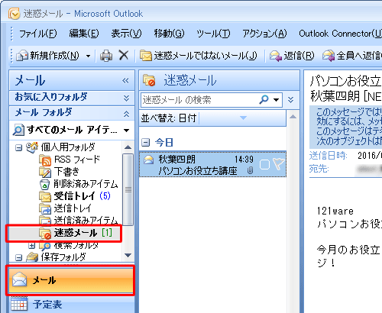Click the 返信 reply button
This screenshot has height=313, width=382.
coord(292,56)
